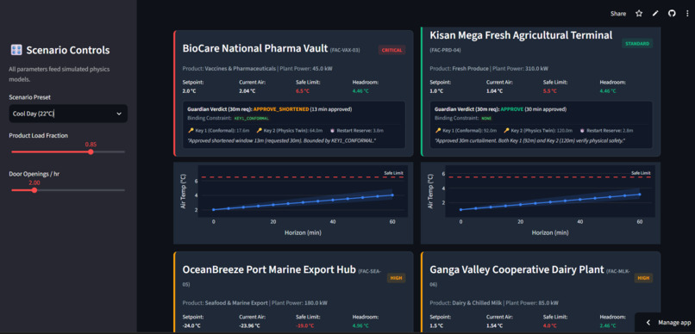695x334 pixels.
Task: Click the FAC-VAX-03 facility code
Action: point(345,51)
